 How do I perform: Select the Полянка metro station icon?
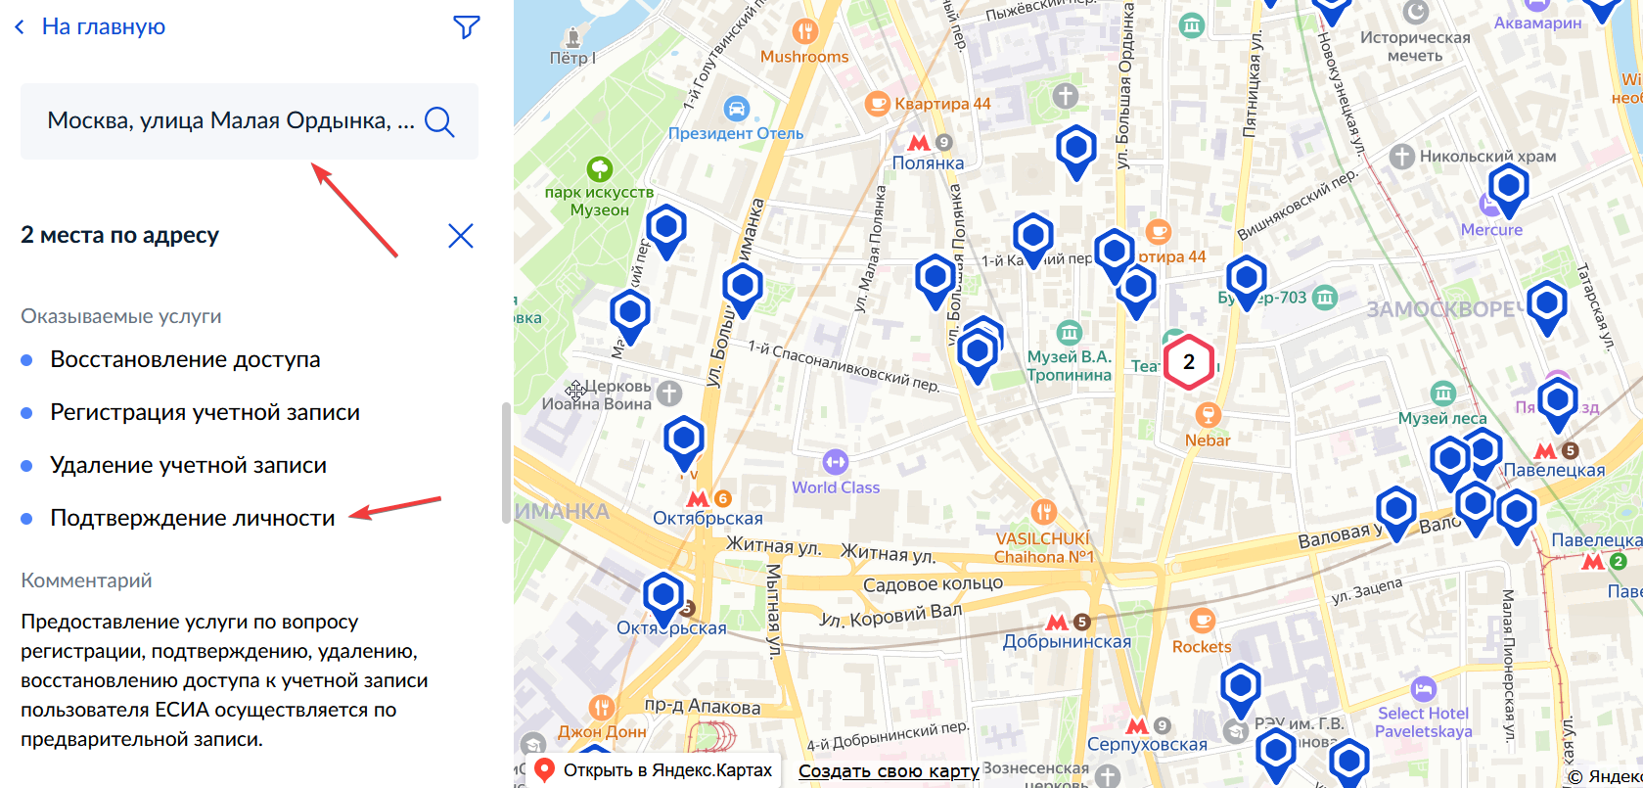(x=919, y=143)
